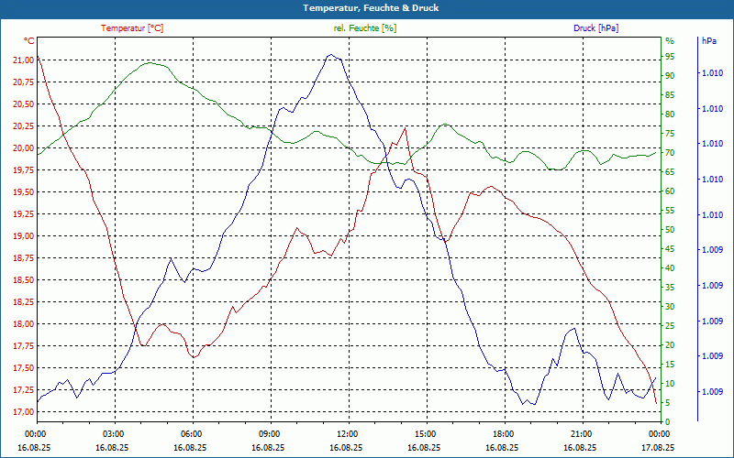Screen dimensions: 734x458
Task: Click the '95' humidity axis value
Action: click(670, 57)
